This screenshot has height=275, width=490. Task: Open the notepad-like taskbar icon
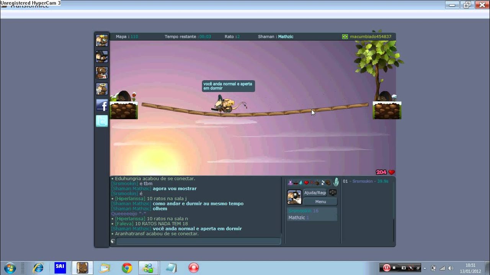pyautogui.click(x=171, y=268)
